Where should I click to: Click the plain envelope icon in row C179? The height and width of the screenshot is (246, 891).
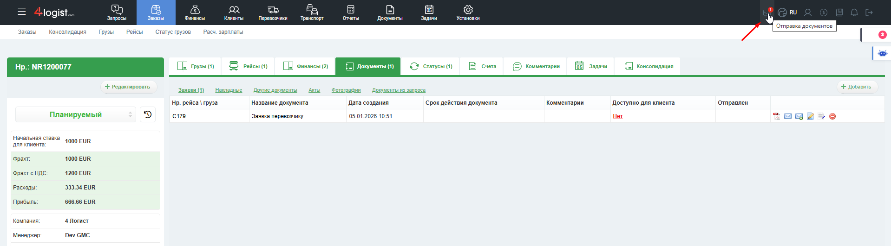(788, 116)
